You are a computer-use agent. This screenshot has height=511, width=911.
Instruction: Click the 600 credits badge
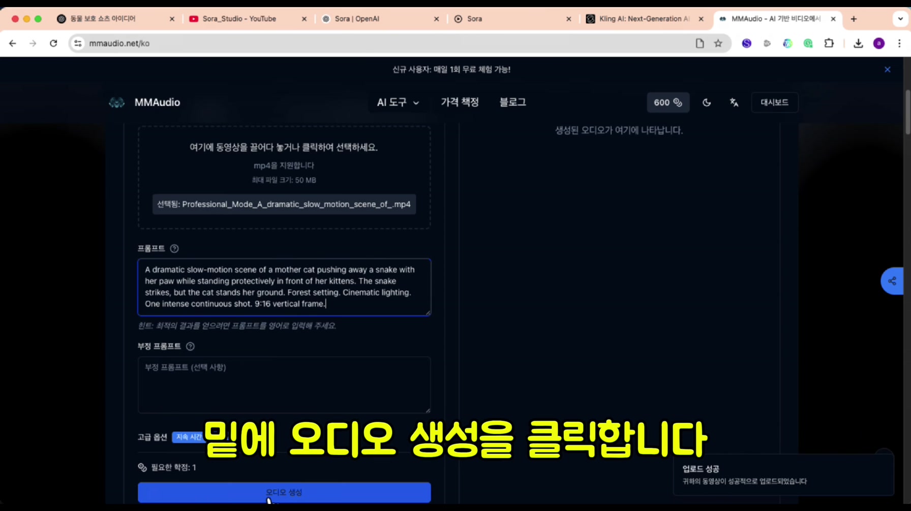point(667,103)
